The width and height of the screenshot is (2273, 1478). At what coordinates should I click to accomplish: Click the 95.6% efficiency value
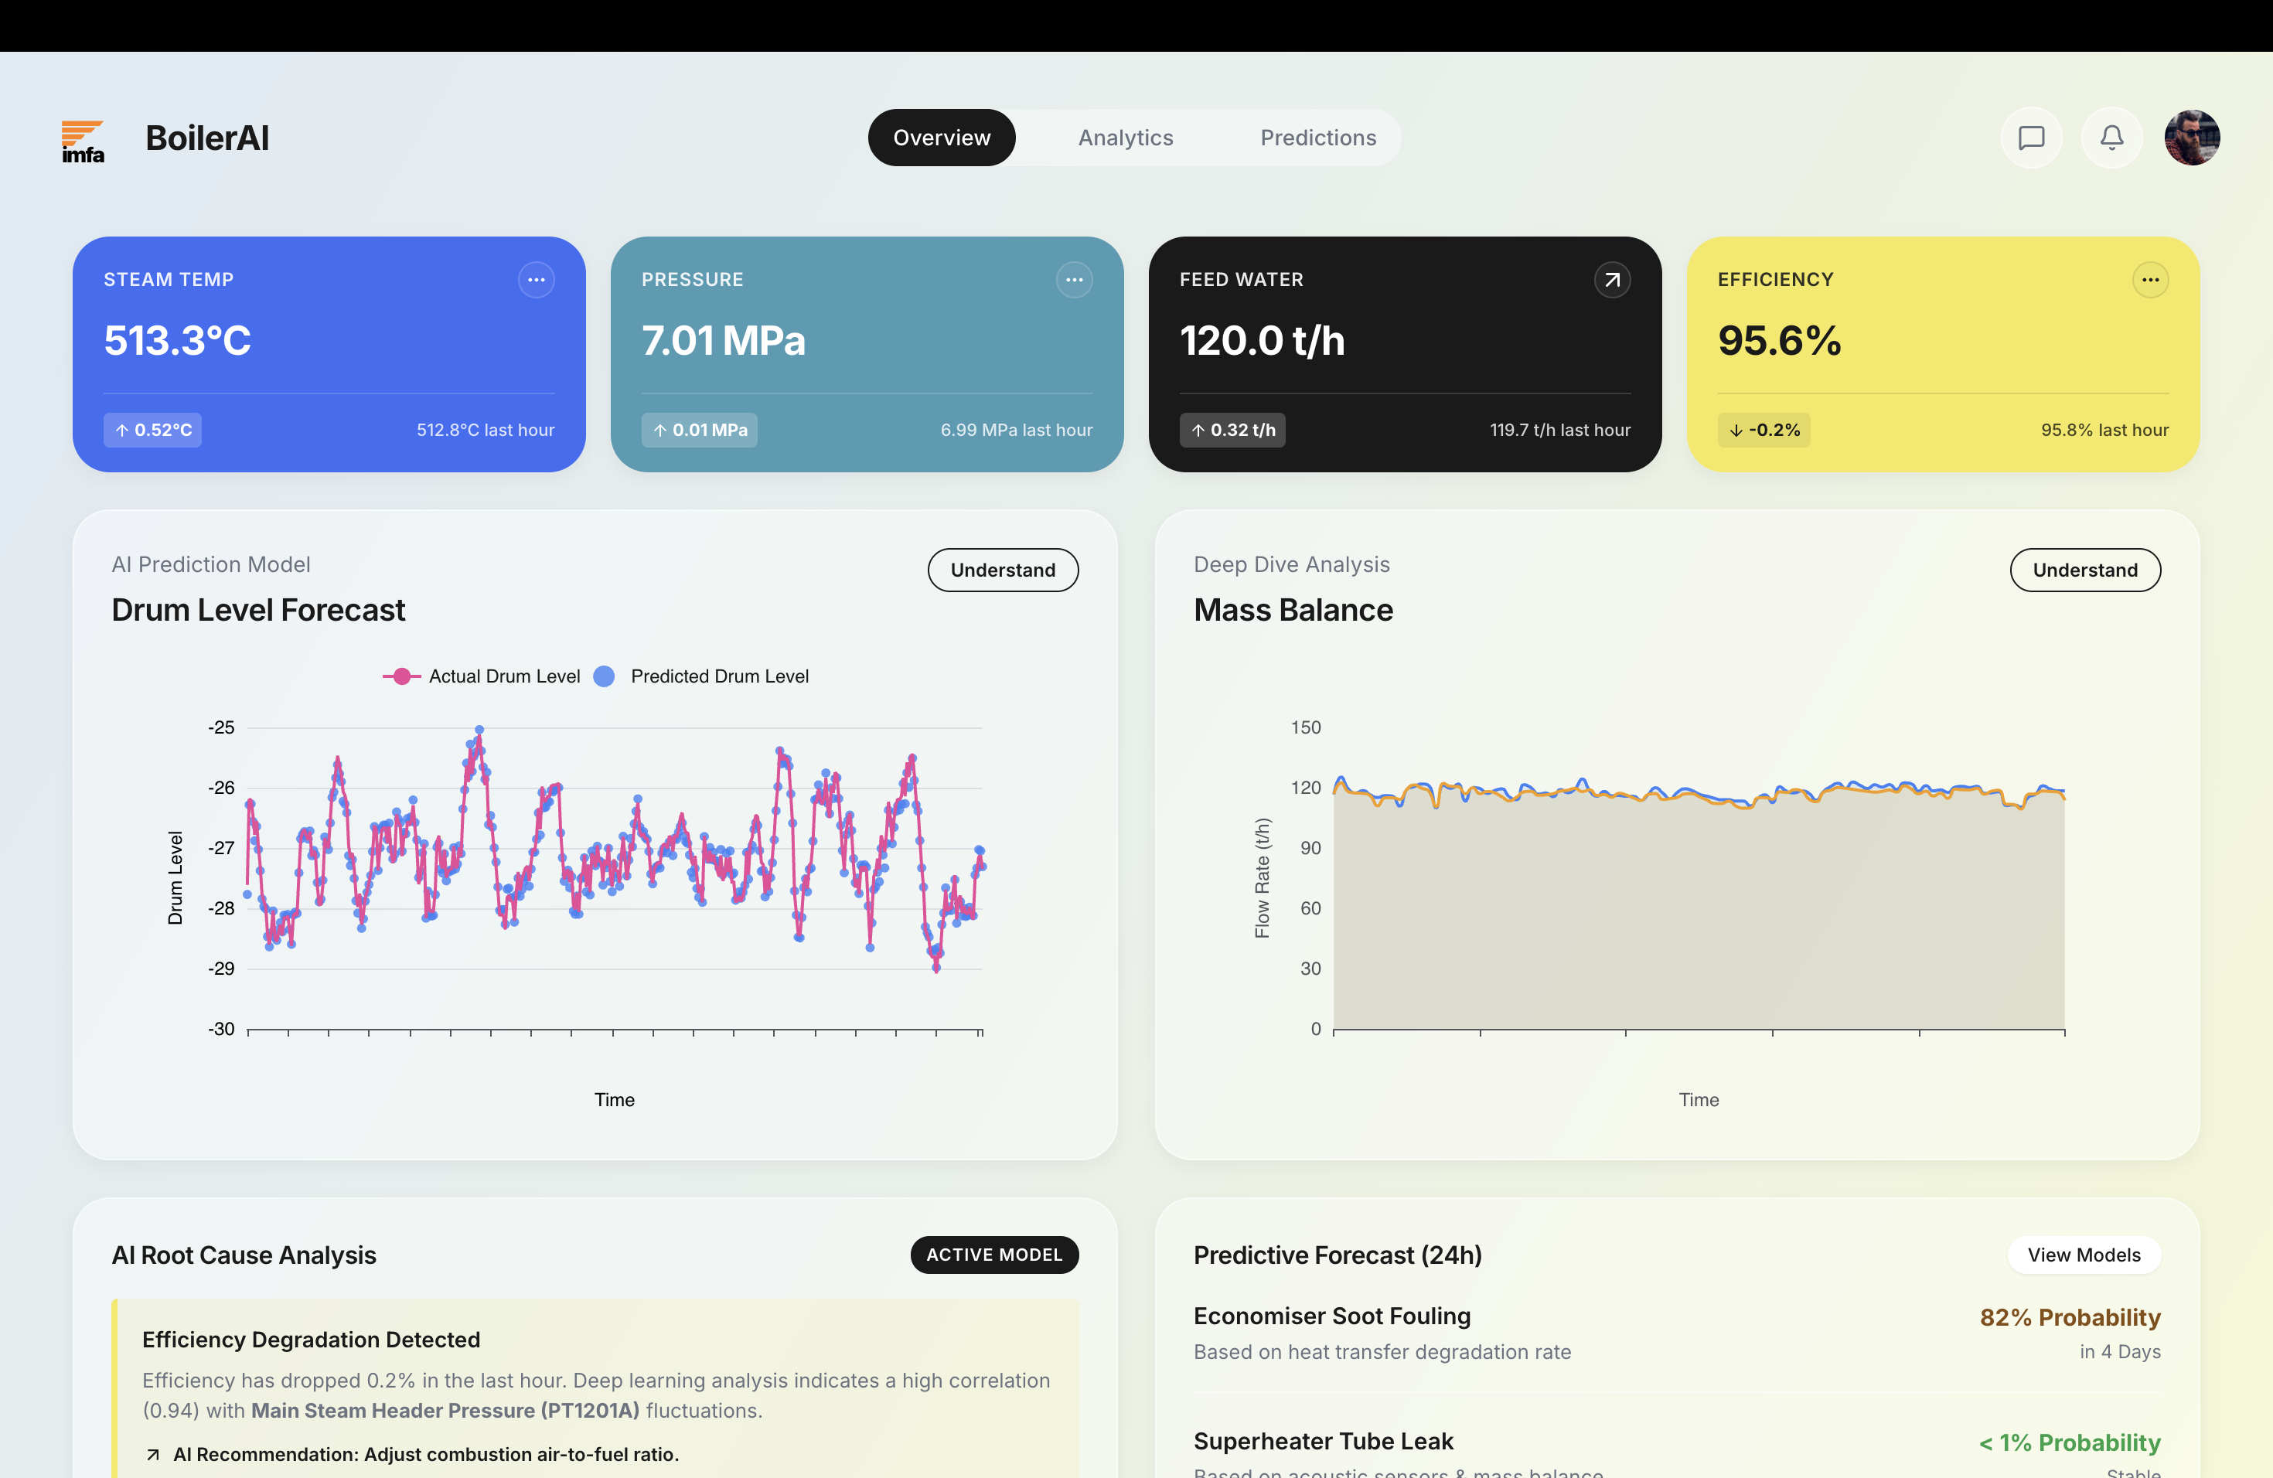tap(1778, 341)
